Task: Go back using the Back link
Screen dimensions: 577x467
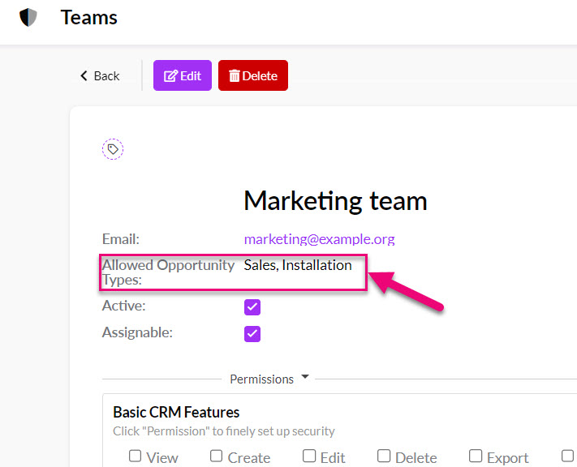Action: tap(100, 75)
